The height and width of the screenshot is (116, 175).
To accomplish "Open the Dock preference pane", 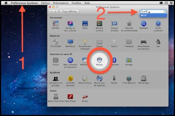I will [85, 25].
